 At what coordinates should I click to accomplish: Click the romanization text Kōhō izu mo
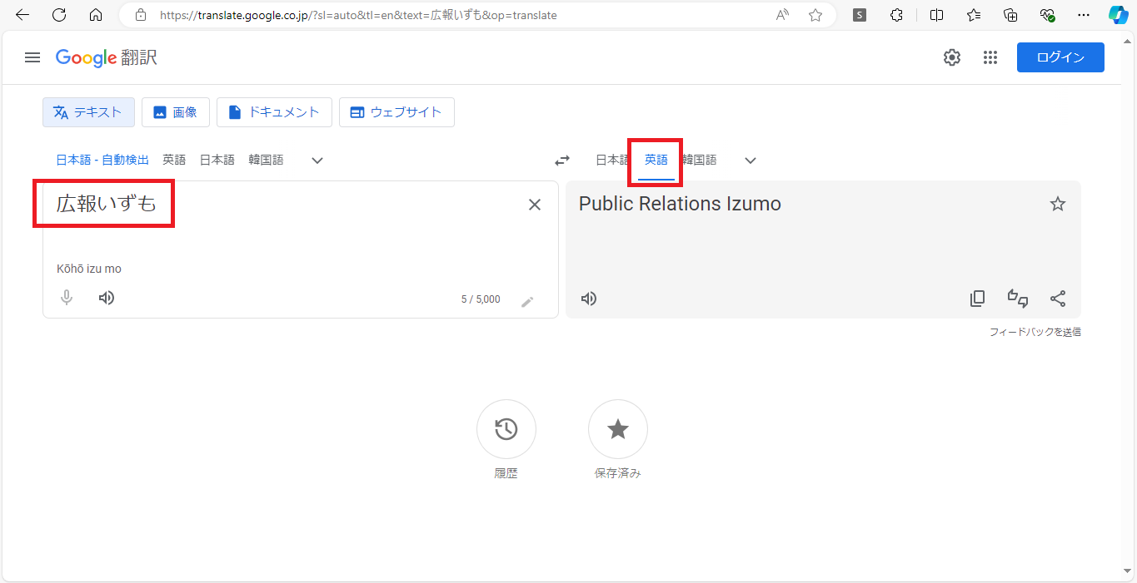click(x=89, y=269)
